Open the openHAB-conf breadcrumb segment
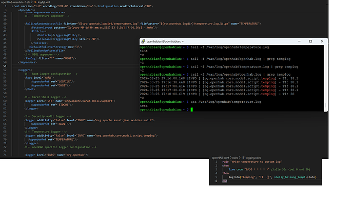Screen dimensions: 354x201 coord(220,158)
